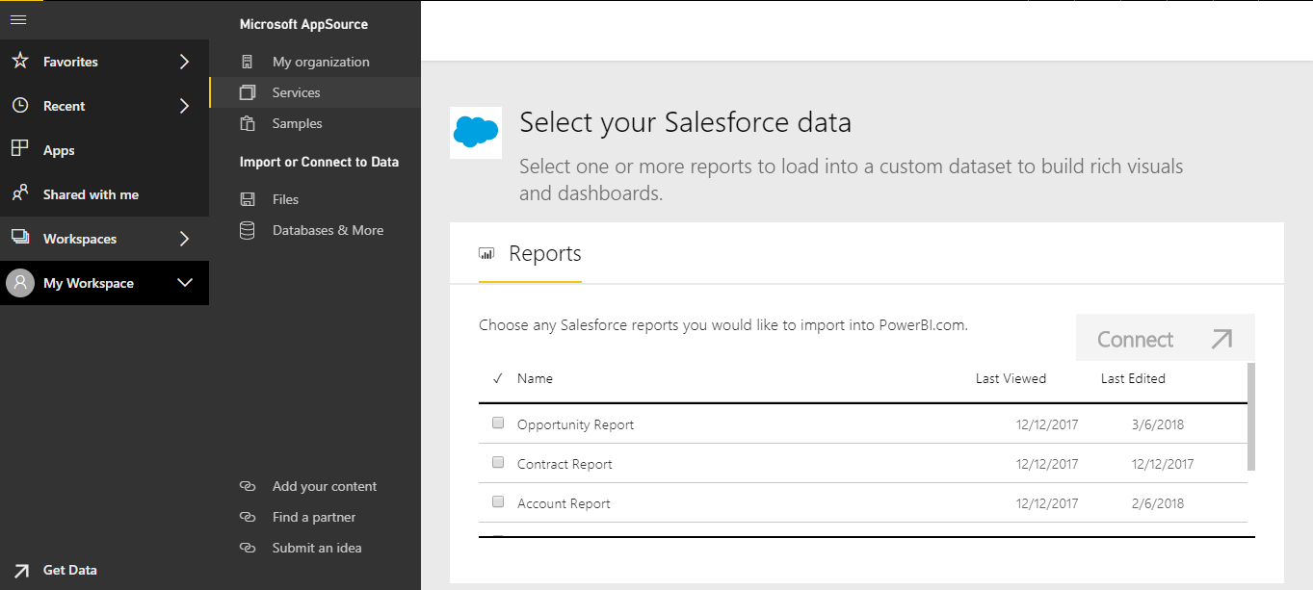The height and width of the screenshot is (590, 1313).
Task: Check the Account Report checkbox
Action: (498, 501)
